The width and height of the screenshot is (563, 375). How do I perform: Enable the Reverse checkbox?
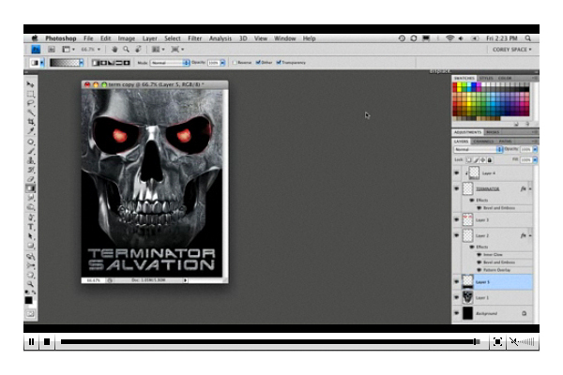[235, 63]
